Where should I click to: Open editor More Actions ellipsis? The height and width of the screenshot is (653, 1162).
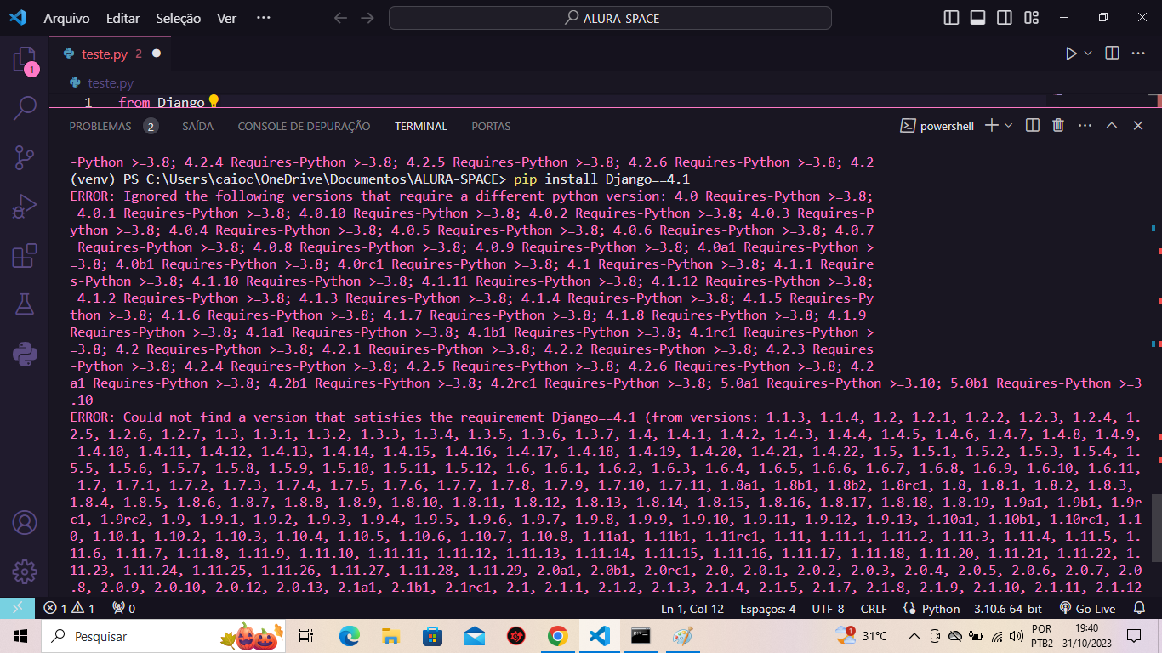1137,54
